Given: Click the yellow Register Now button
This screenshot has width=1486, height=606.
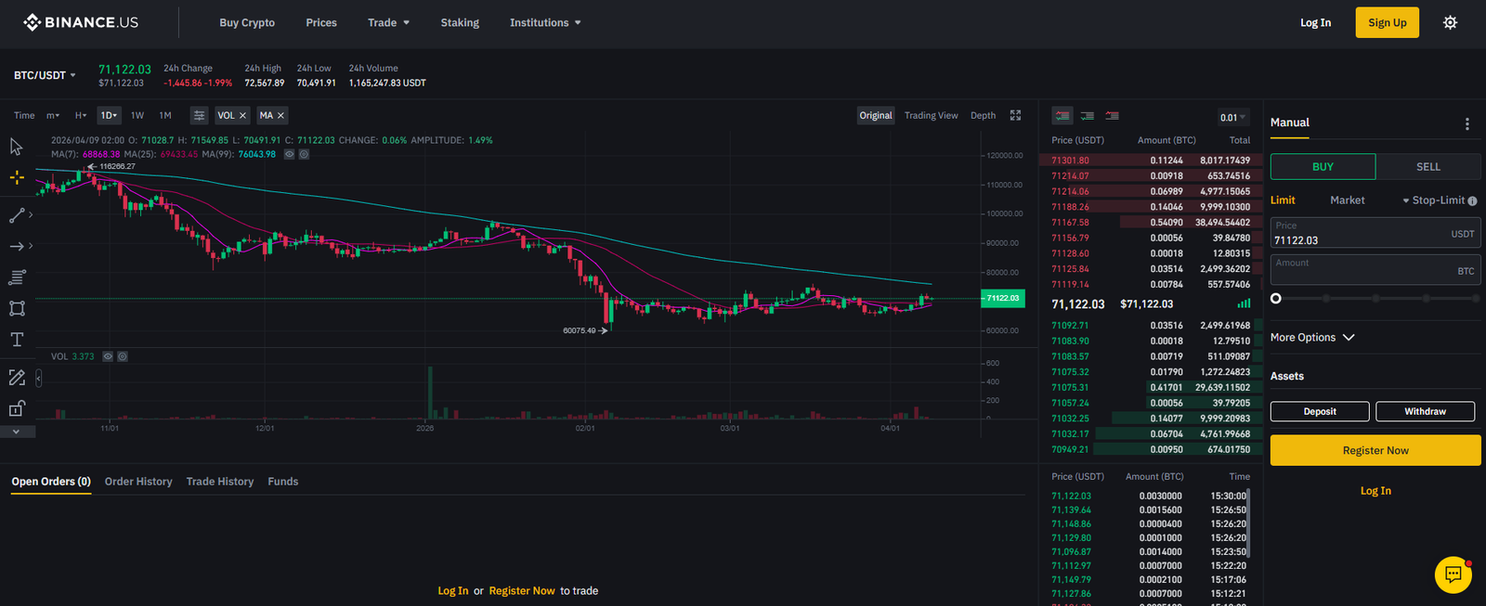Looking at the screenshot, I should [1375, 450].
